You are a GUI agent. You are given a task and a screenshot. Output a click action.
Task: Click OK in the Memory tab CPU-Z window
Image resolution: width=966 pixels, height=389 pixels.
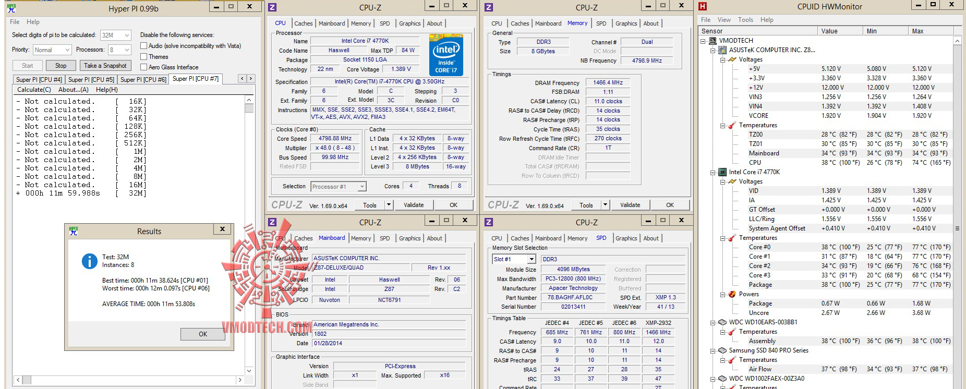coord(670,205)
